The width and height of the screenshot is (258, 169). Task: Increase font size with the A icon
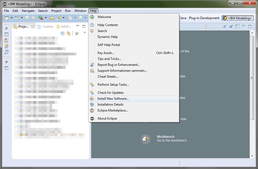point(231,26)
